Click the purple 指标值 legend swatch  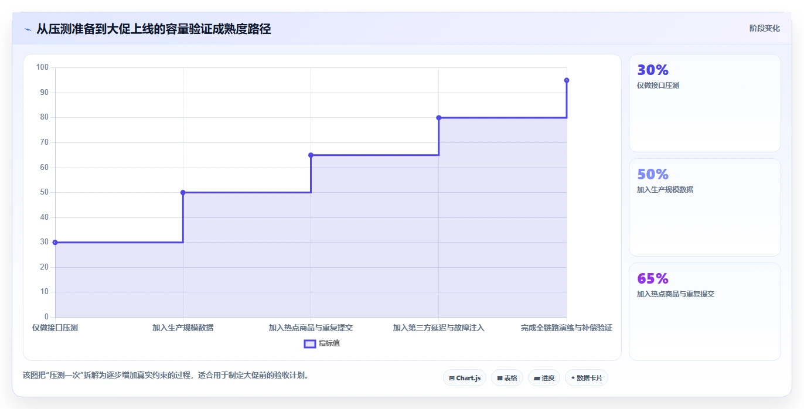[310, 343]
